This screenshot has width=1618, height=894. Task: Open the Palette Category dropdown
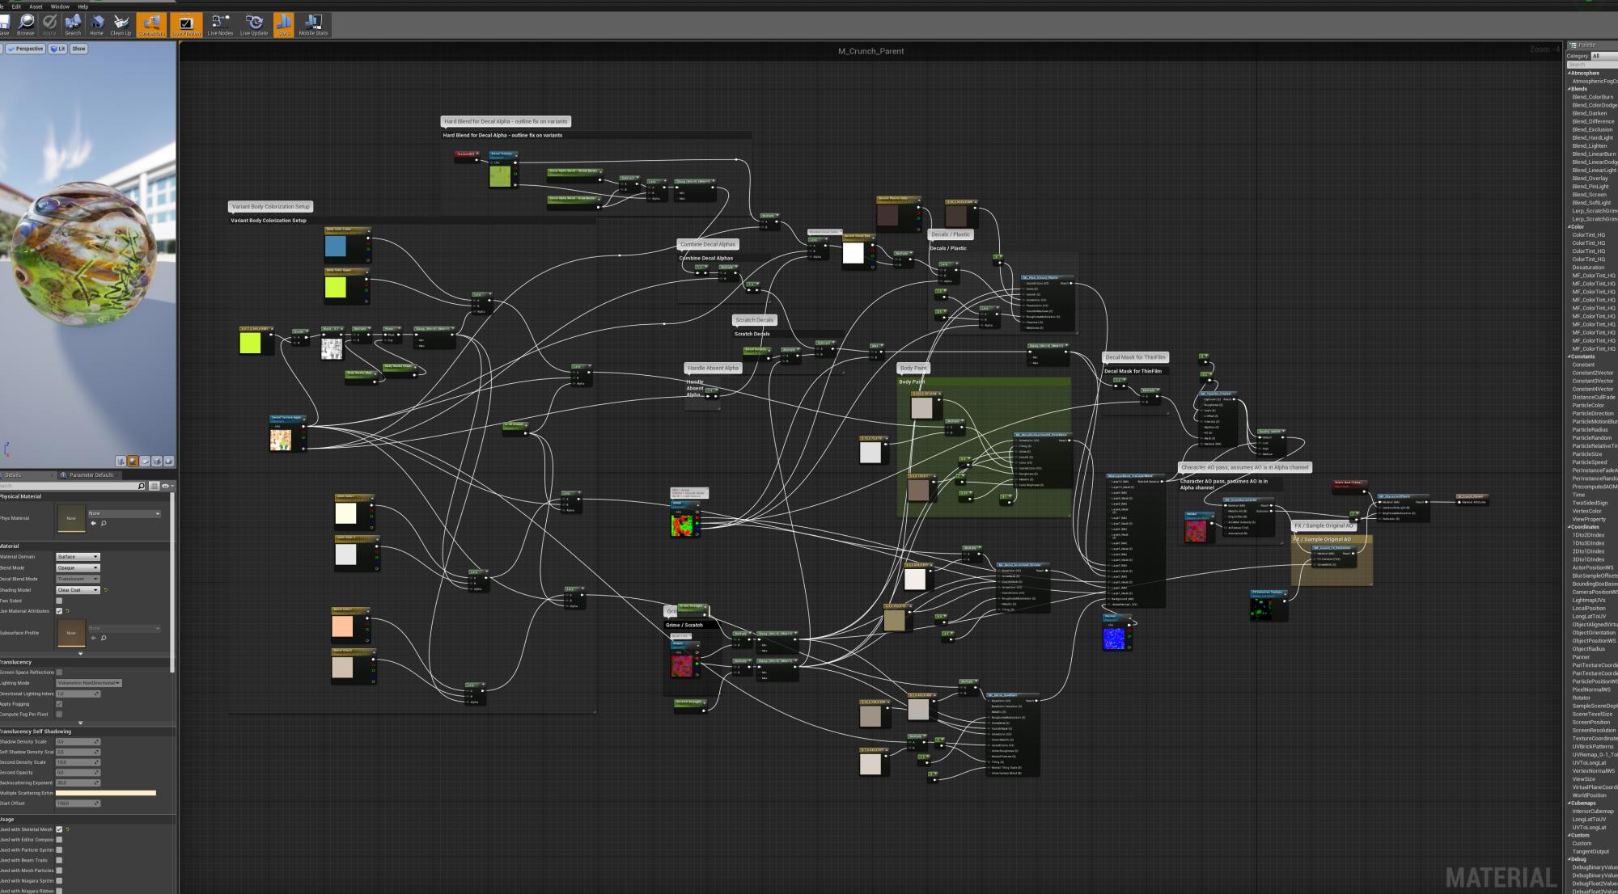point(1605,56)
